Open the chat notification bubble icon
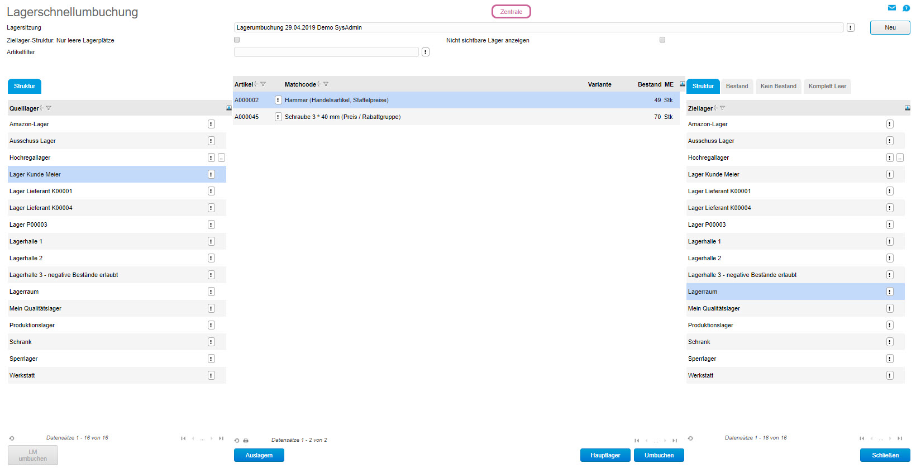 [906, 8]
